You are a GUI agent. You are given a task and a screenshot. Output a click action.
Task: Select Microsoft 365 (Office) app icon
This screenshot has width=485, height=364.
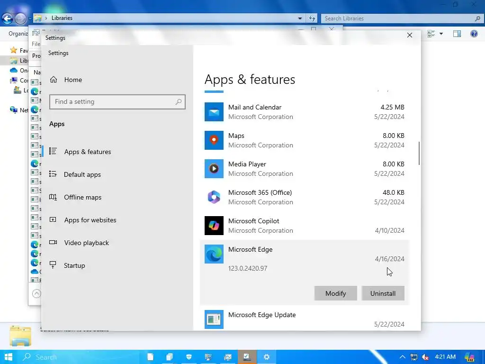(214, 197)
